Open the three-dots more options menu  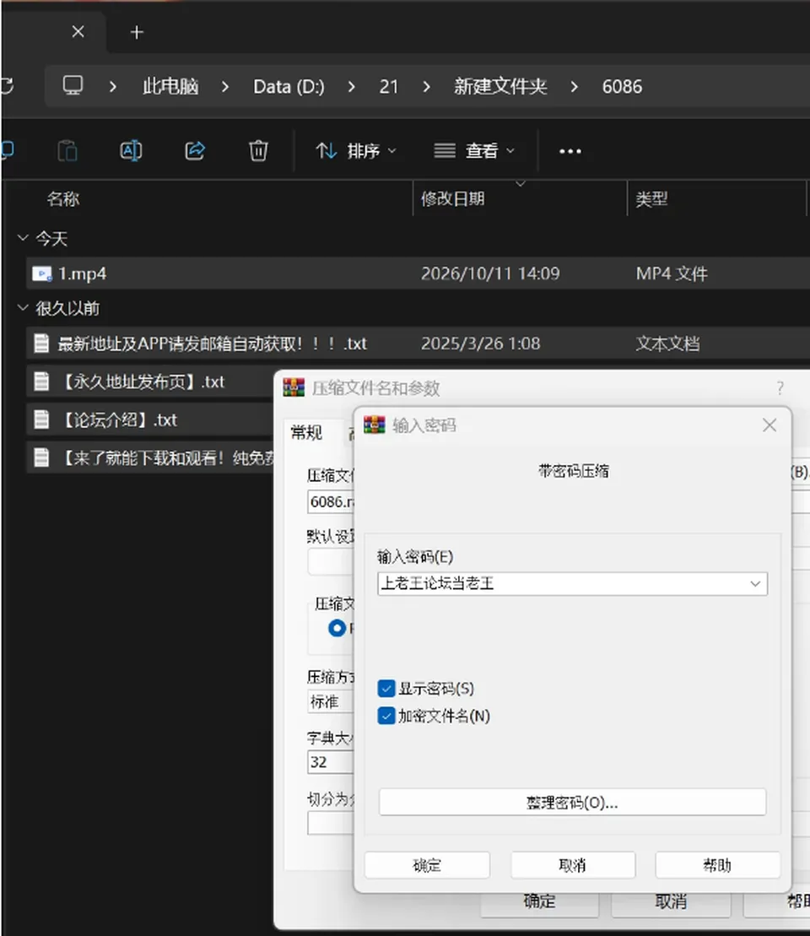point(570,151)
